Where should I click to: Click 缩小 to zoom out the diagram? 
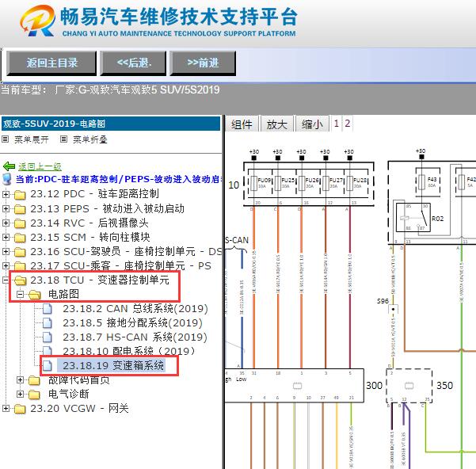(x=312, y=124)
